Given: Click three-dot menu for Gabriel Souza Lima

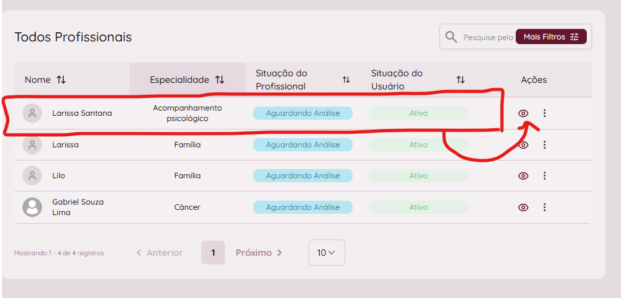Looking at the screenshot, I should coord(544,207).
